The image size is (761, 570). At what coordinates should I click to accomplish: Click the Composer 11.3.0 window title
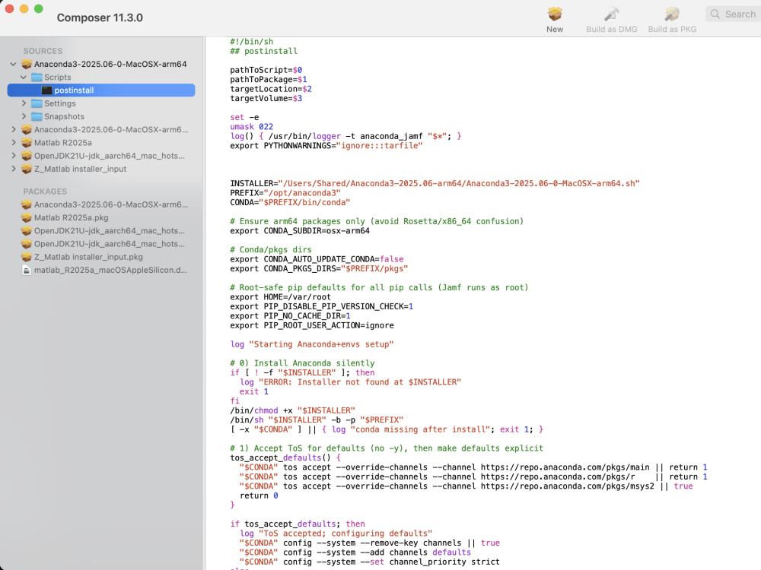100,17
